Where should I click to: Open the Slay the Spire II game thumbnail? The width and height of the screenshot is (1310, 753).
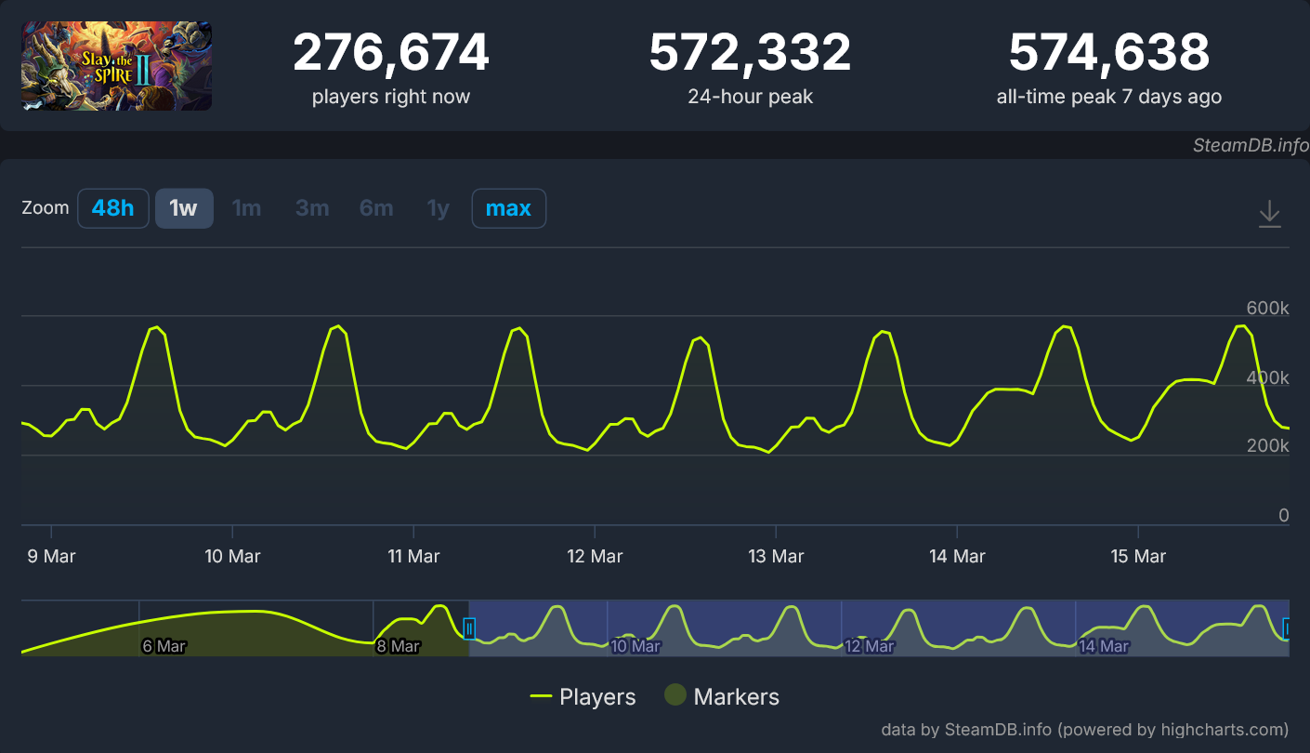click(117, 66)
